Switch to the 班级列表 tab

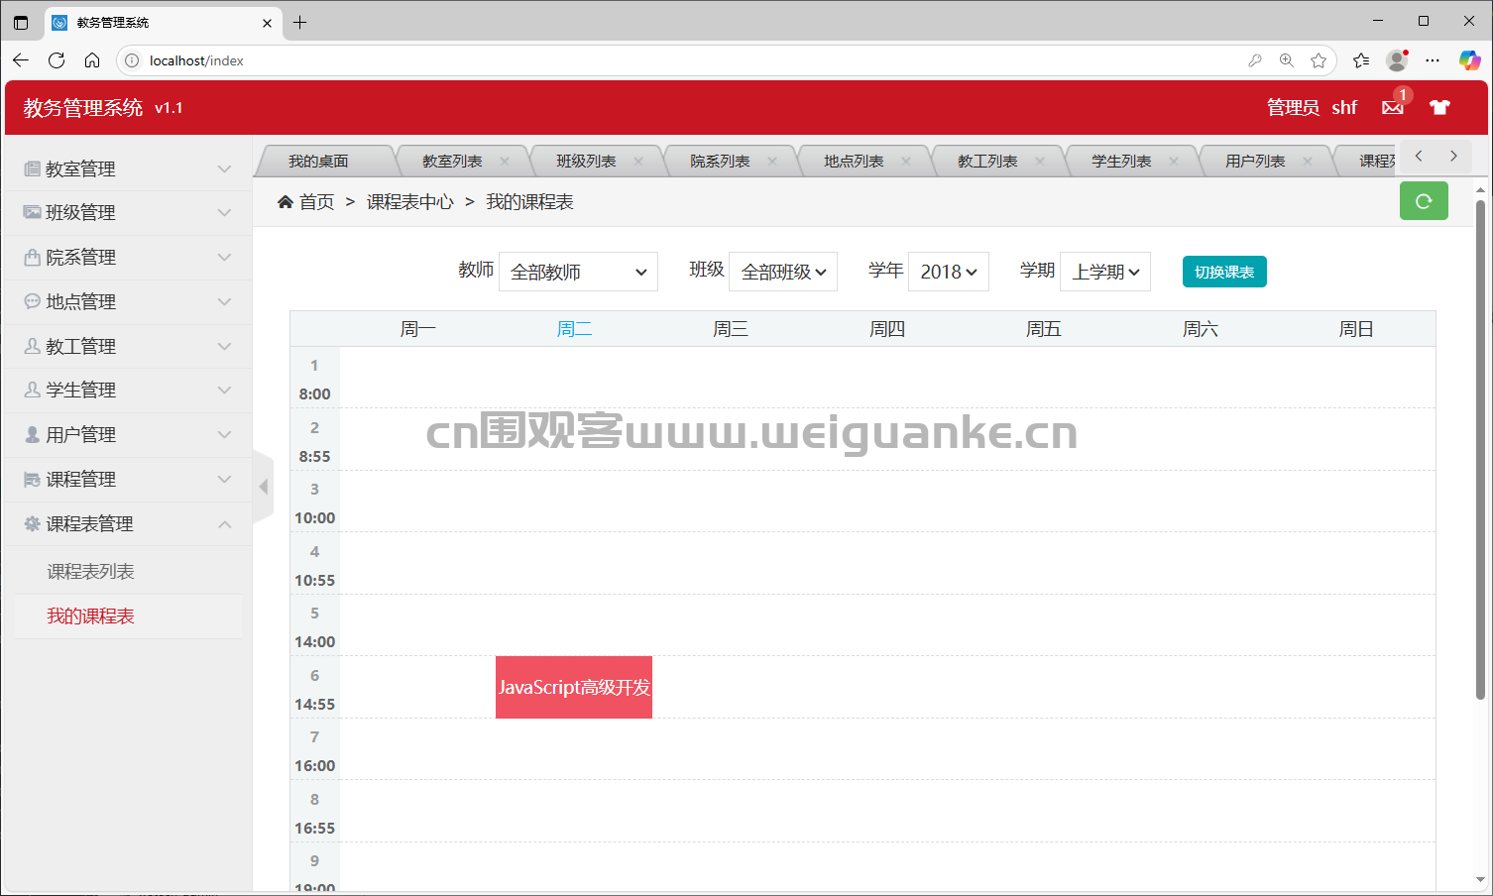[x=585, y=161]
